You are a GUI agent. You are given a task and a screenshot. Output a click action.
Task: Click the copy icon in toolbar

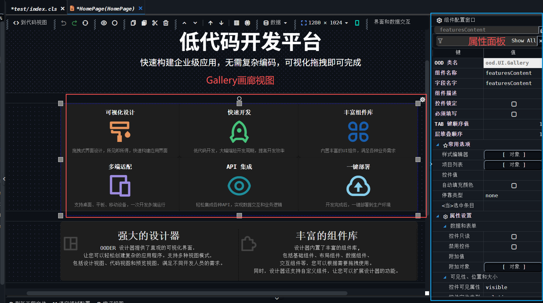pyautogui.click(x=133, y=23)
